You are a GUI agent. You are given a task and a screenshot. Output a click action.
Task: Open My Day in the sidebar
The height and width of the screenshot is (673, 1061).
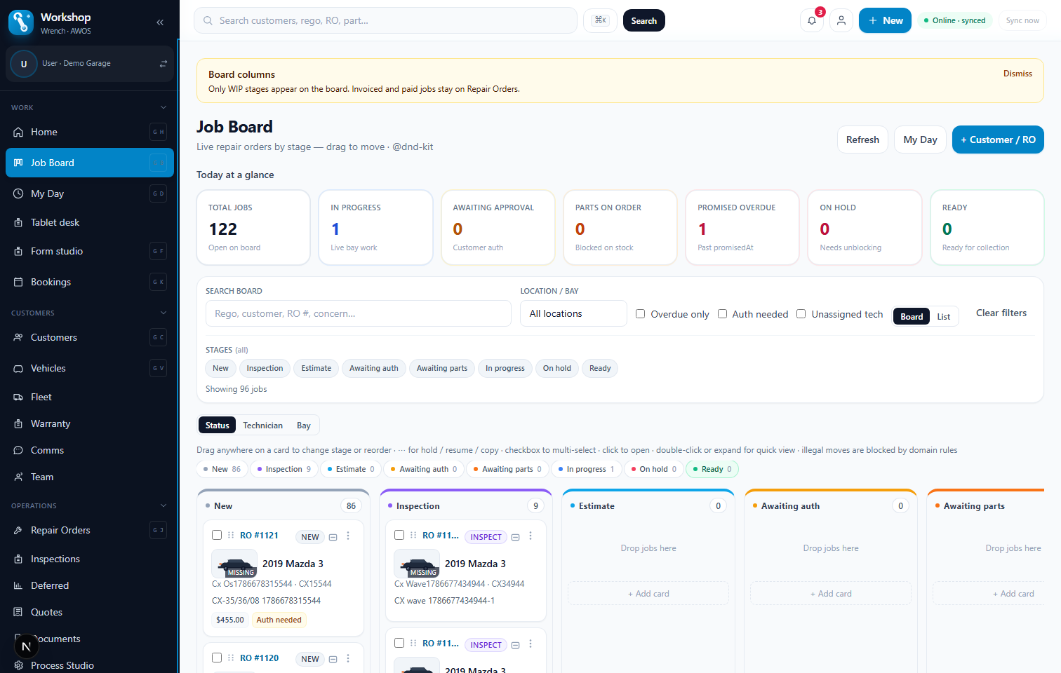point(90,193)
